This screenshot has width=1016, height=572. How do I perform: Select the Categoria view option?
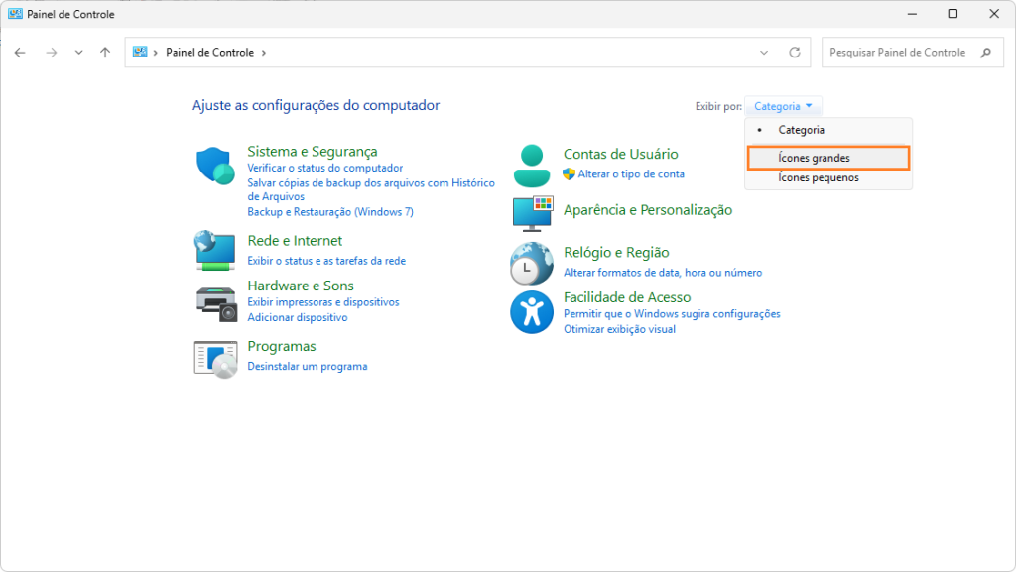(x=801, y=130)
